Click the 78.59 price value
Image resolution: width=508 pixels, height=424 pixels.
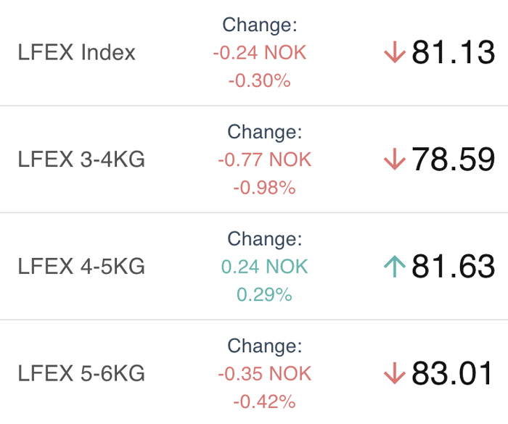pyautogui.click(x=454, y=159)
